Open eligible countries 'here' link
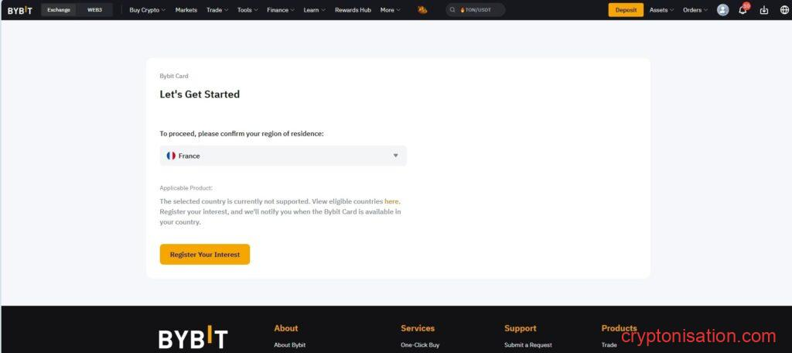The image size is (792, 353). tap(391, 201)
